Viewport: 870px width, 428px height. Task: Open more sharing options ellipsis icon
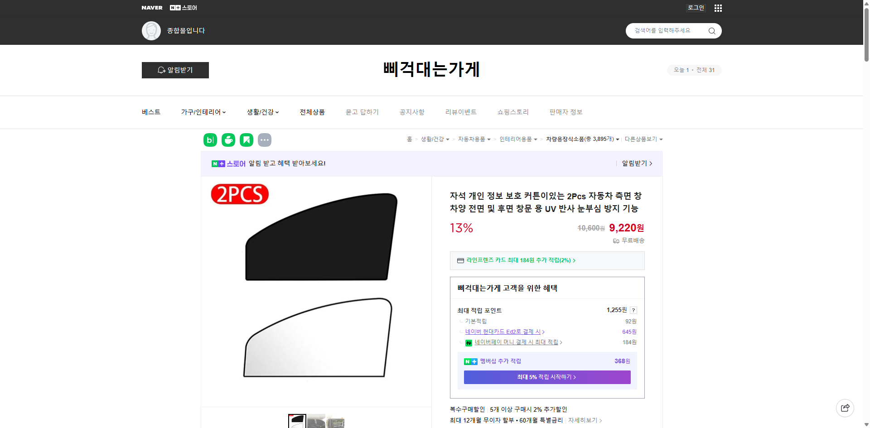(265, 140)
